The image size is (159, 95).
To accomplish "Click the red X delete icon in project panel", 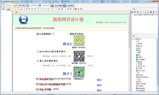I will (x=151, y=12).
